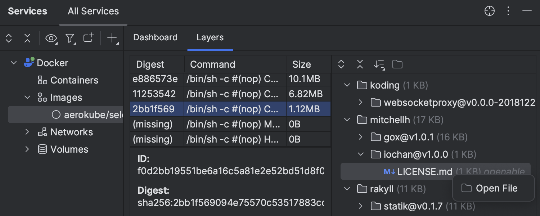540x216 pixels.
Task: Select the Containers tree item
Action: coord(74,80)
